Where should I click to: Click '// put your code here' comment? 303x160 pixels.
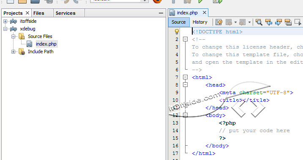(254, 130)
